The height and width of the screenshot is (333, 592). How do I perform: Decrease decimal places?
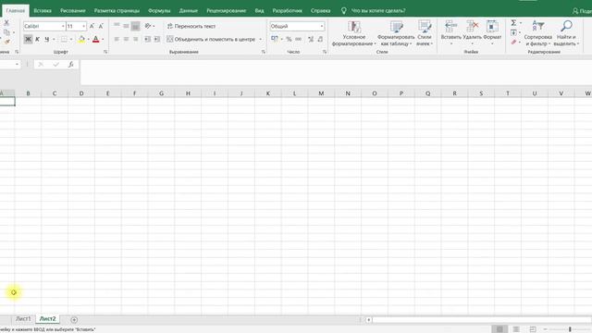click(x=320, y=39)
